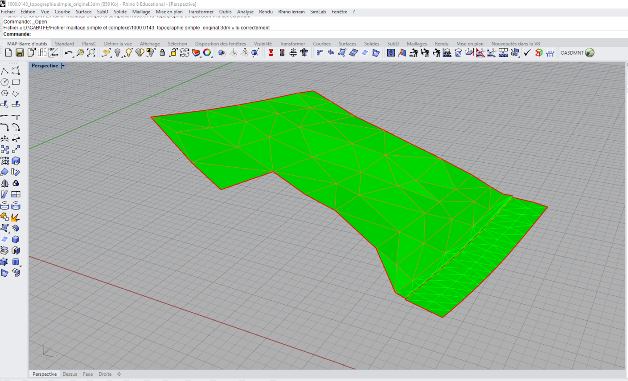
Task: Select the fillet curves tool in the sidebar
Action: [x=5, y=127]
